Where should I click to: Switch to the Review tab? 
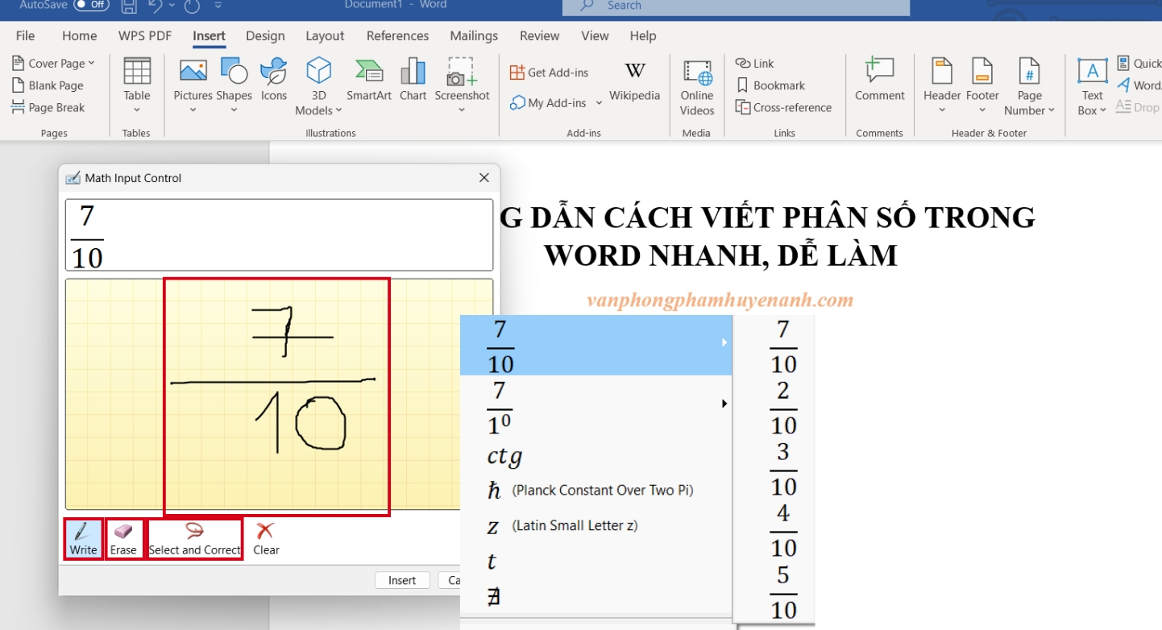(539, 35)
